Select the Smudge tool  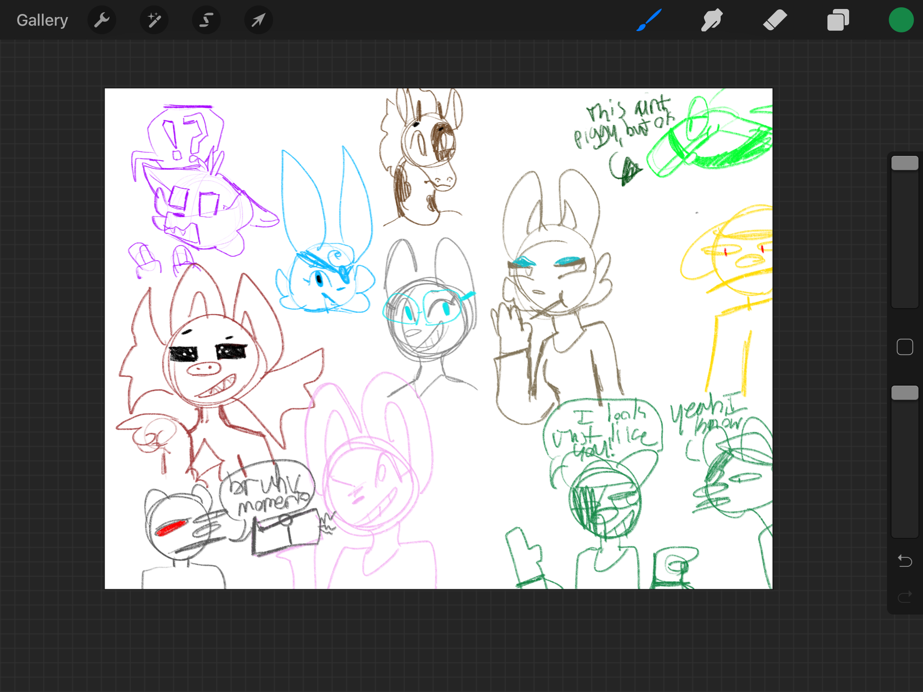click(x=712, y=20)
